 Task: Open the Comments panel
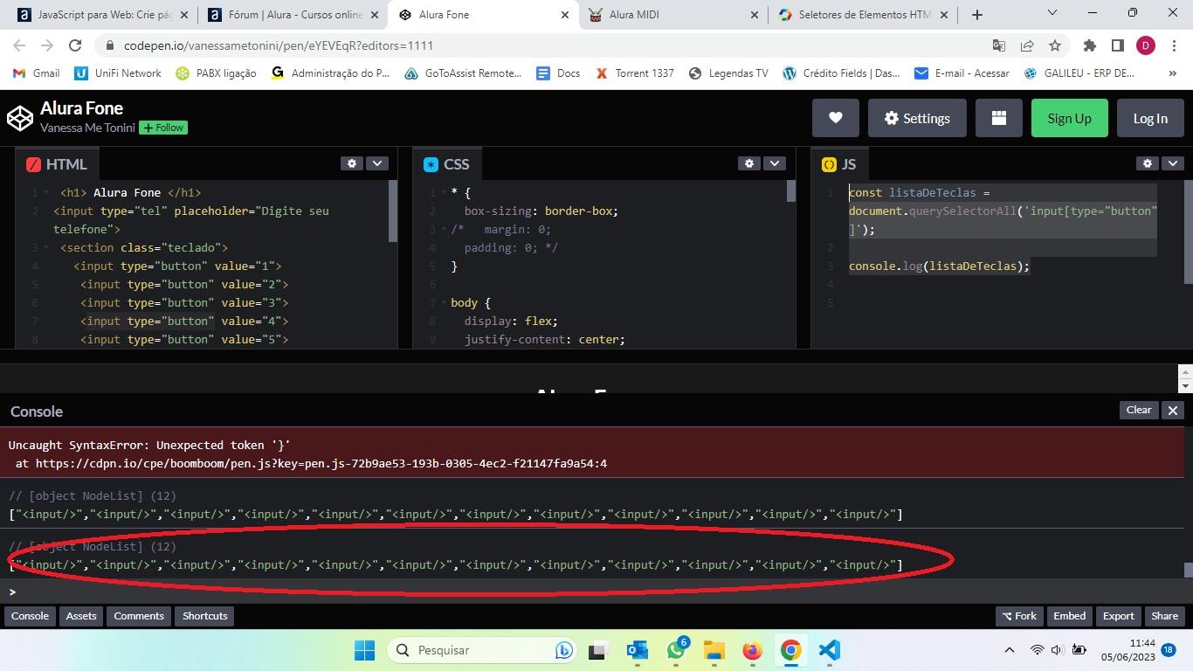click(x=139, y=616)
